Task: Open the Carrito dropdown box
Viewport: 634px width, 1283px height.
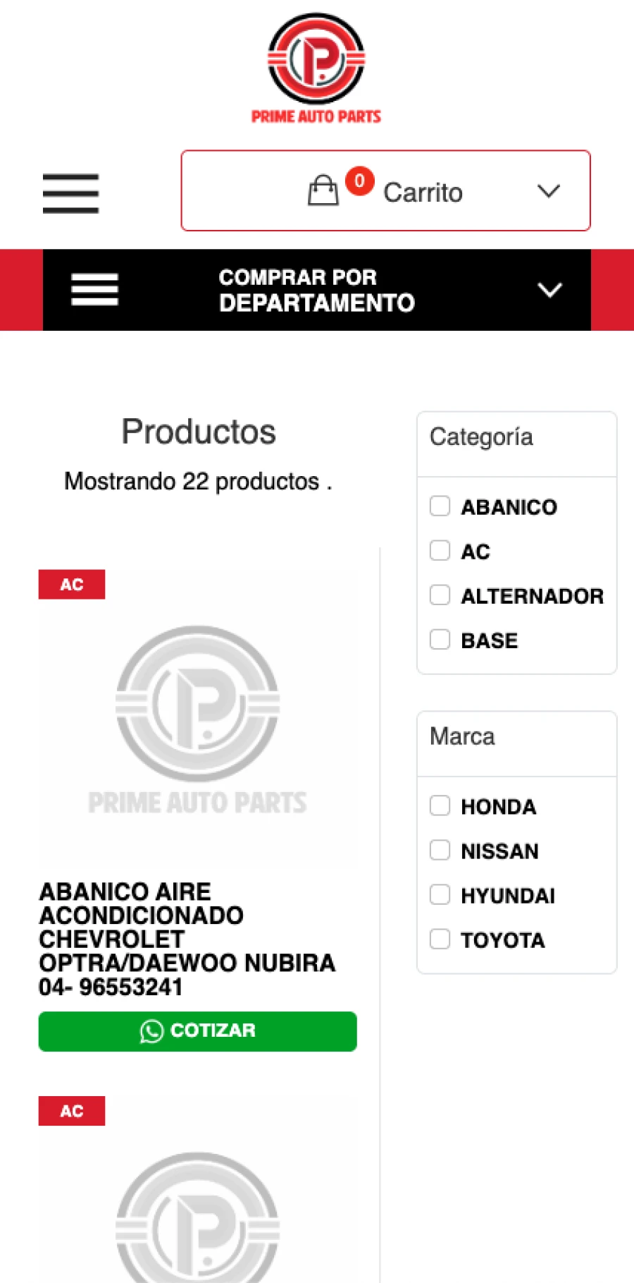Action: click(x=385, y=190)
